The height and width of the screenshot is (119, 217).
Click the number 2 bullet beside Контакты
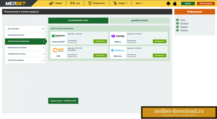[178, 23]
